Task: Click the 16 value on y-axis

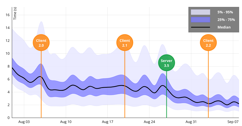Action: coord(8,15)
